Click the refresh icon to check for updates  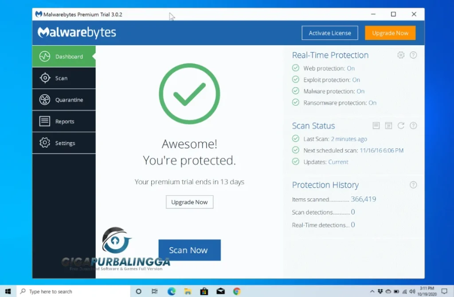[401, 126]
